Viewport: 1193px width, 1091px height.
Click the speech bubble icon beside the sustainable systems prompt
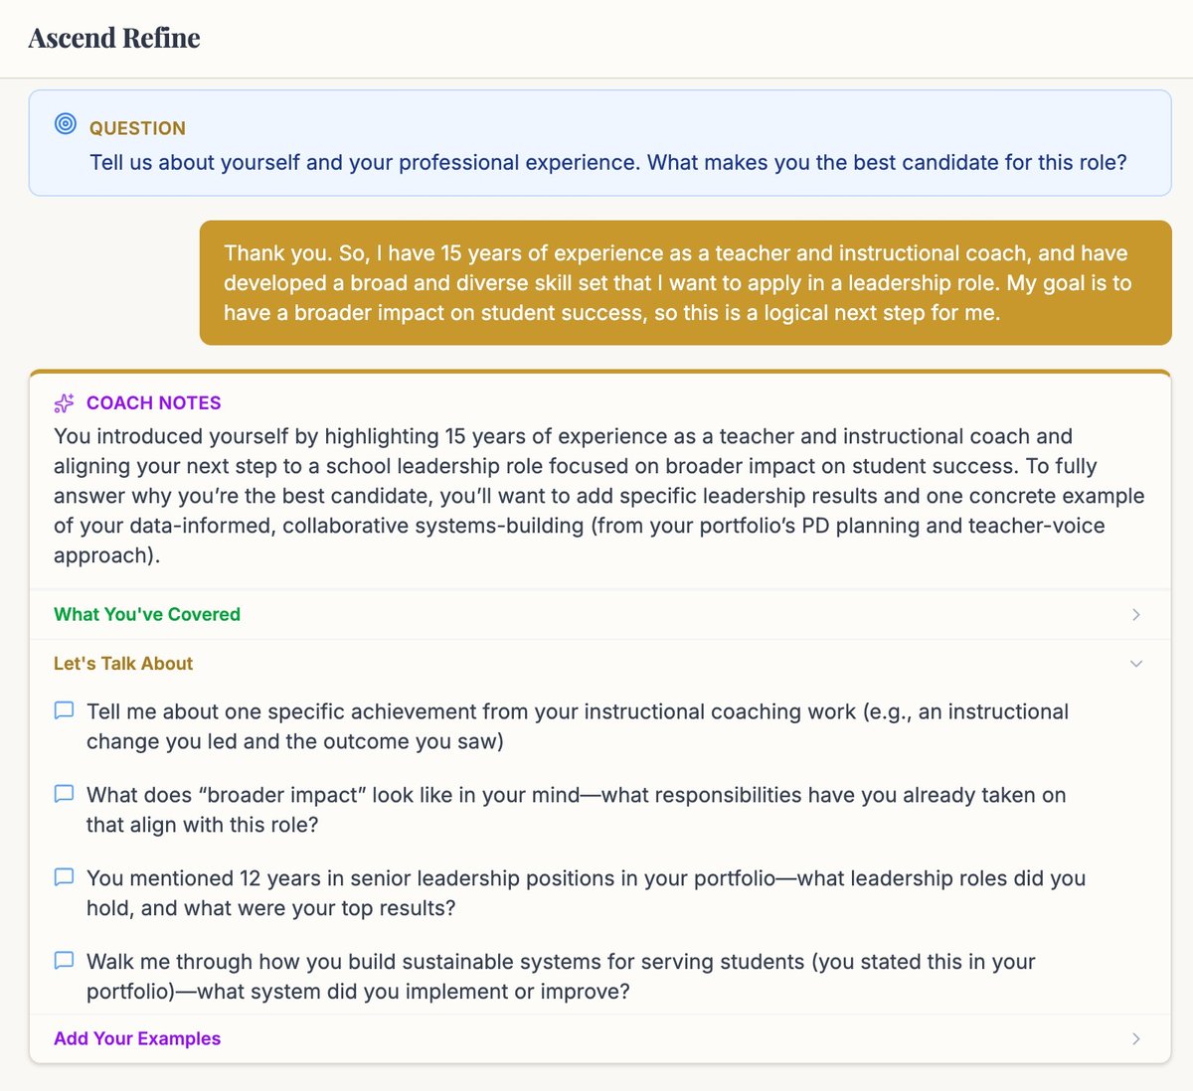pos(64,960)
